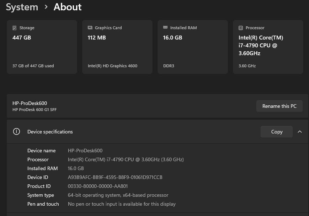Screen dimensions: 309x216
Task: Click the 16.0 GB value in RAM card
Action: tap(172, 37)
